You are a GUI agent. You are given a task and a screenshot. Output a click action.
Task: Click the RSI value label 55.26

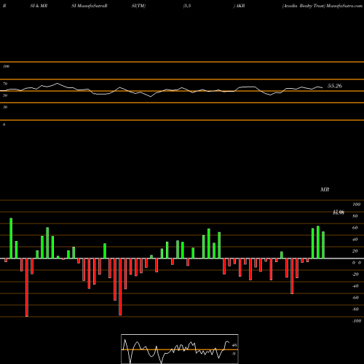pyautogui.click(x=335, y=86)
